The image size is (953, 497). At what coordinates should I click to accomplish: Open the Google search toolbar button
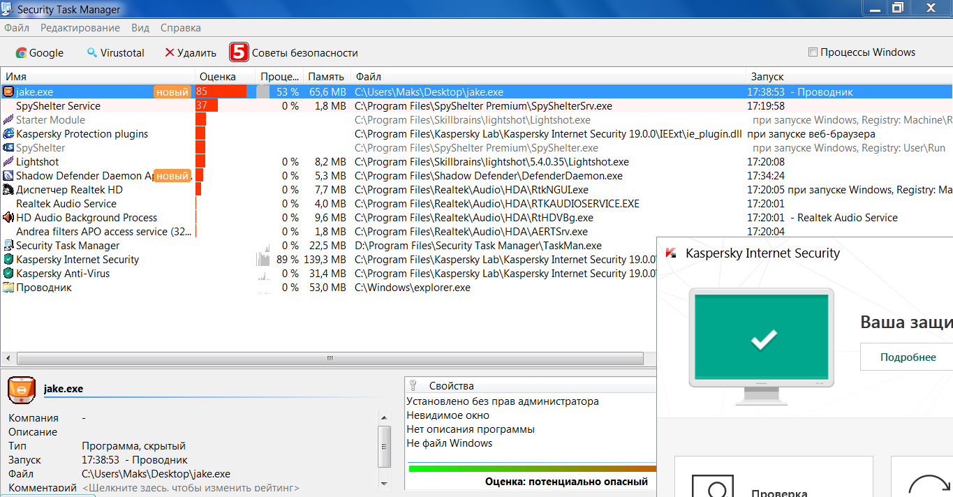40,52
